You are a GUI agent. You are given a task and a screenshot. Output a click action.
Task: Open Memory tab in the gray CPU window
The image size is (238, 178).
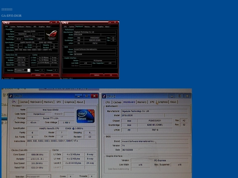tap(48, 102)
